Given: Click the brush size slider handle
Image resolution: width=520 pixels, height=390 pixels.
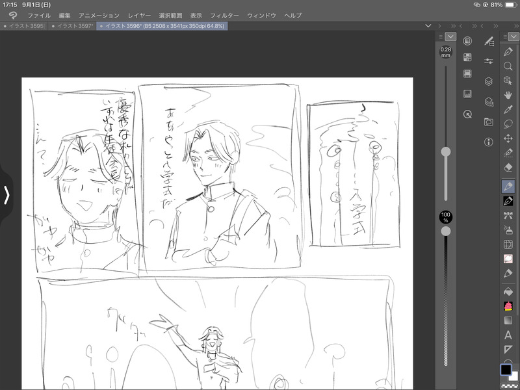Looking at the screenshot, I should tap(446, 151).
